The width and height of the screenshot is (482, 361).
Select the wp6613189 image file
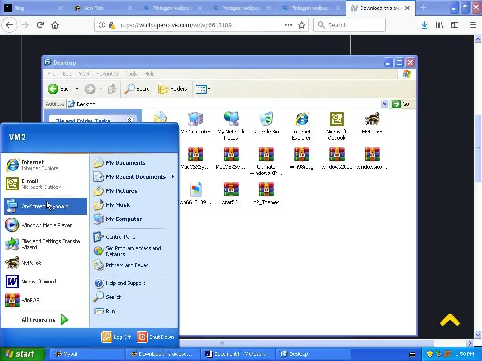[x=195, y=193]
